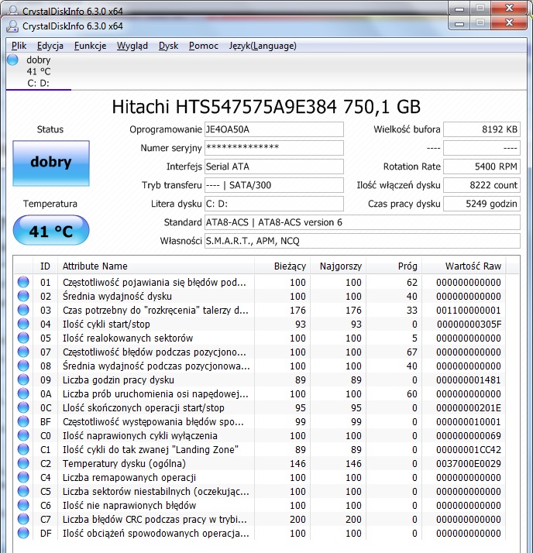Click the status orb for attribute 04

[x=23, y=324]
